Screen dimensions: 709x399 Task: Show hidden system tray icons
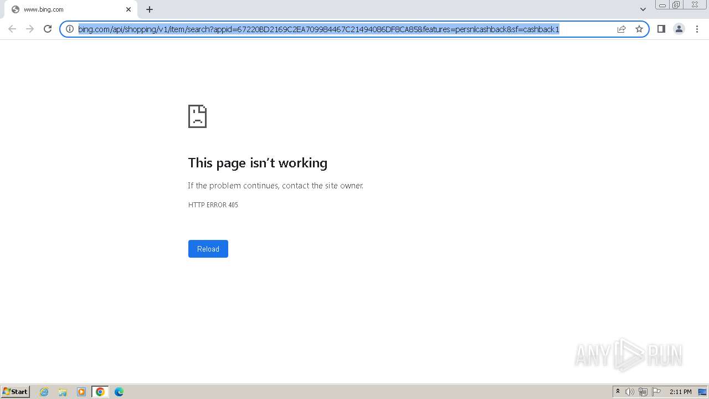618,392
